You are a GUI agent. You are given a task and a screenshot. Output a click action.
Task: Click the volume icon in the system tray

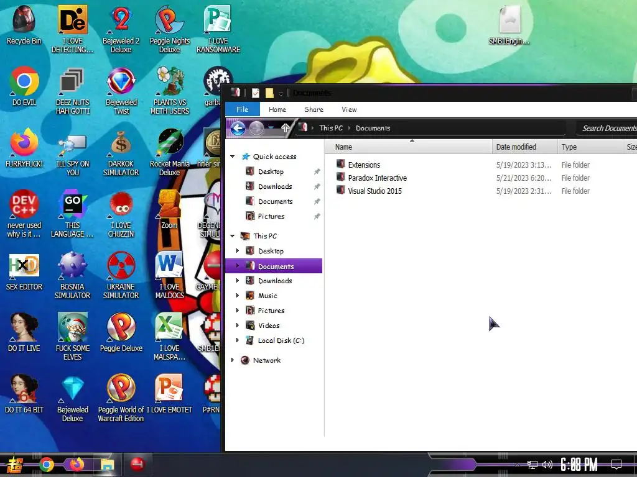547,465
